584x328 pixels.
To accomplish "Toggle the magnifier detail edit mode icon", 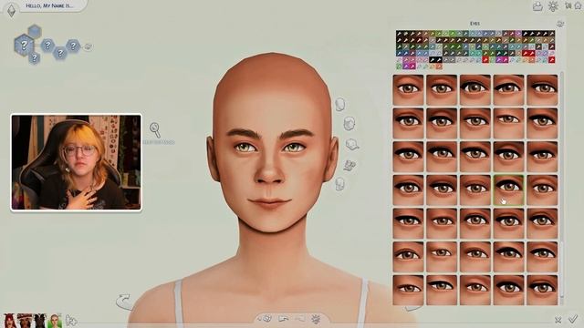I will pyautogui.click(x=155, y=129).
